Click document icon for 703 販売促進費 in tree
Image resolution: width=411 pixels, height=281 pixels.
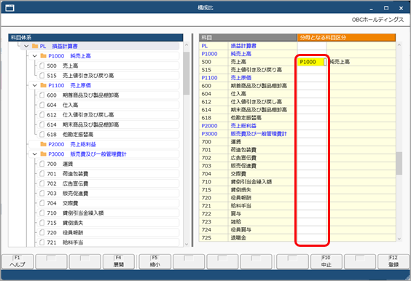pos(42,193)
